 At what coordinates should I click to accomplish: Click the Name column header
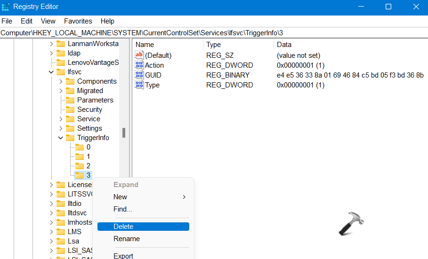click(145, 45)
